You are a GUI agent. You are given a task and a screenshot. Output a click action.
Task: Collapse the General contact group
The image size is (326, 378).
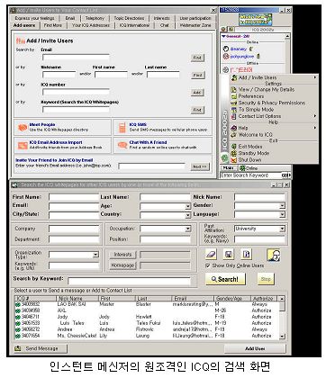pos(223,36)
